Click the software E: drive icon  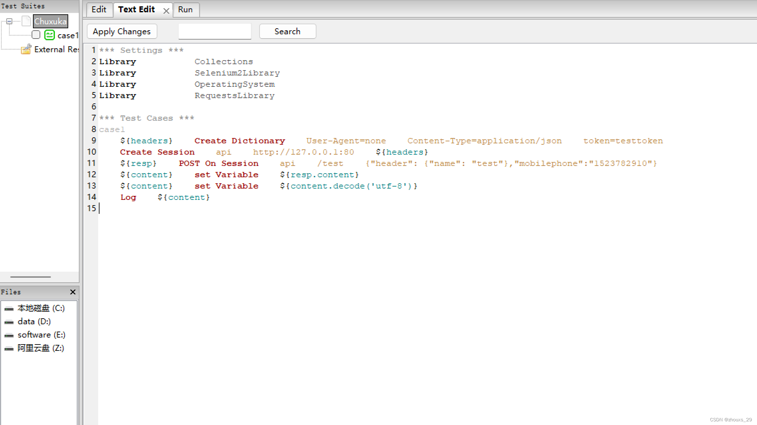tap(9, 335)
